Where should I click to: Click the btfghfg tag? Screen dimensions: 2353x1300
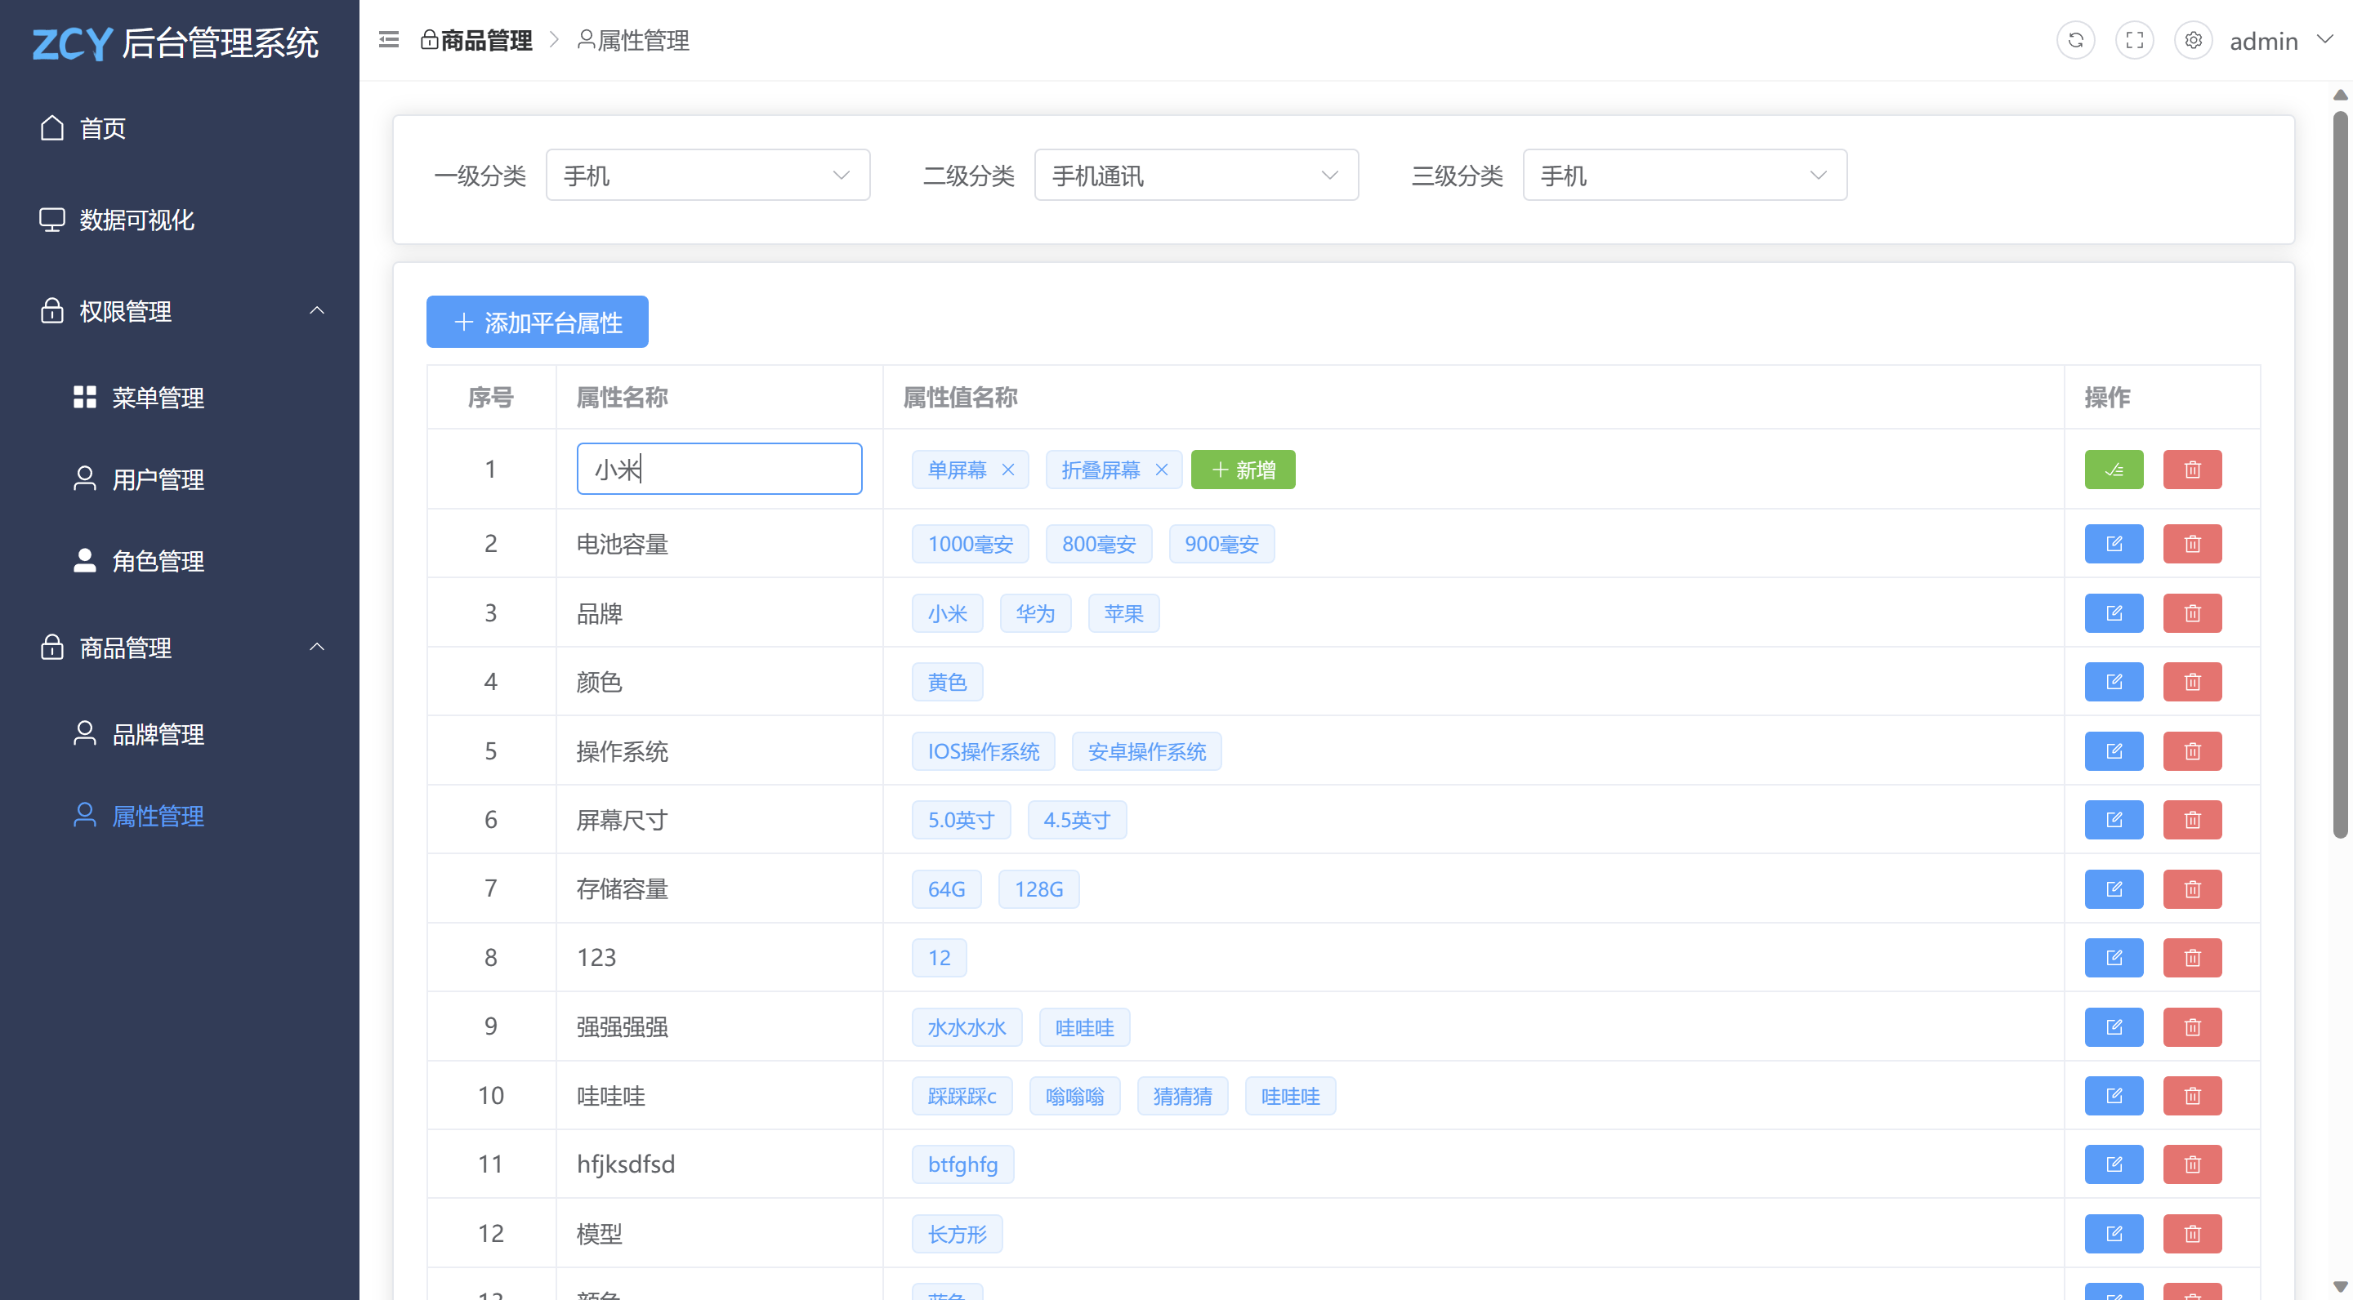962,1165
